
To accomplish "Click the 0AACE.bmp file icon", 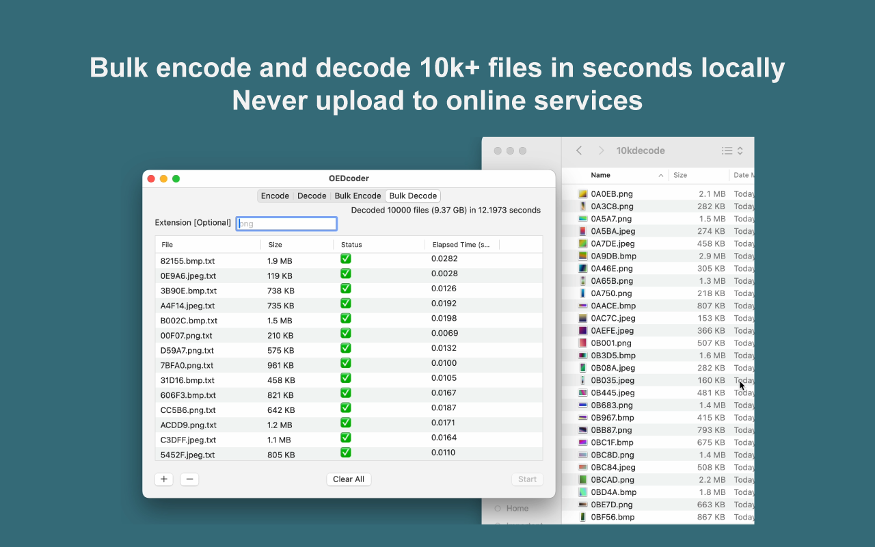I will coord(583,306).
